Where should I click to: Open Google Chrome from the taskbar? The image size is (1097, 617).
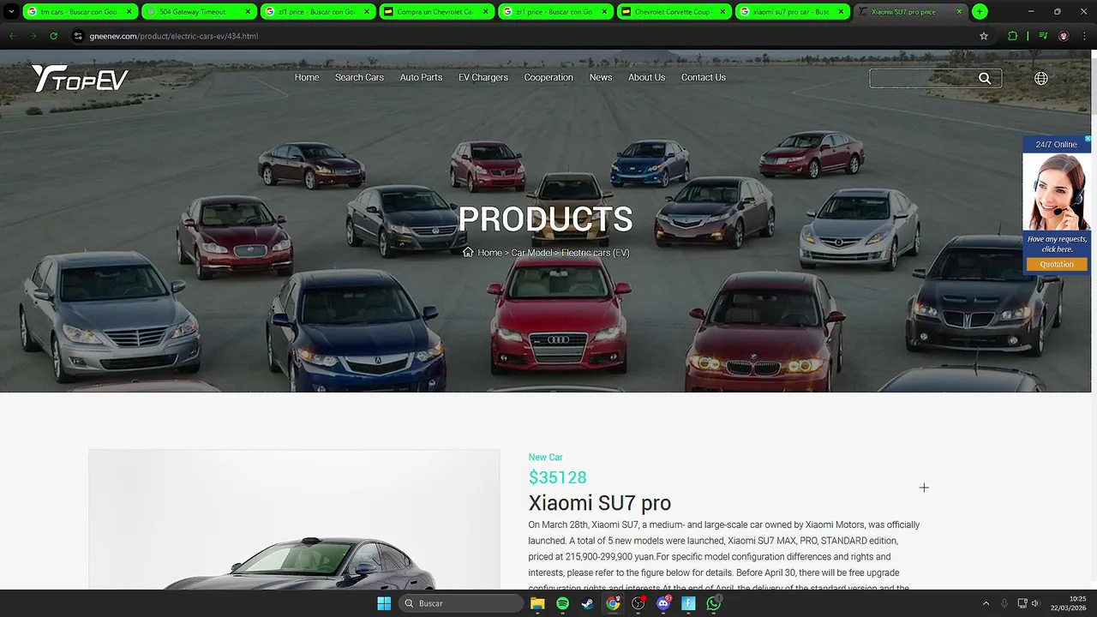pyautogui.click(x=613, y=603)
